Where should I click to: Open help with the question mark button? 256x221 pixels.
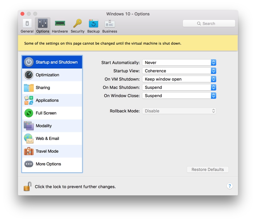[230, 186]
